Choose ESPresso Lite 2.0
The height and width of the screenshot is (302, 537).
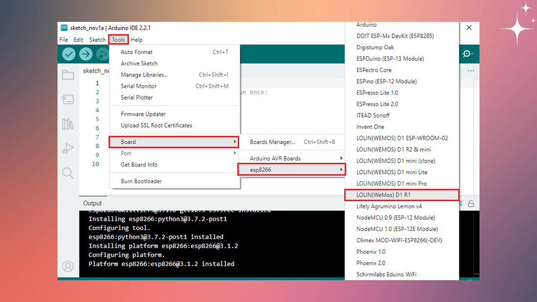[402, 104]
